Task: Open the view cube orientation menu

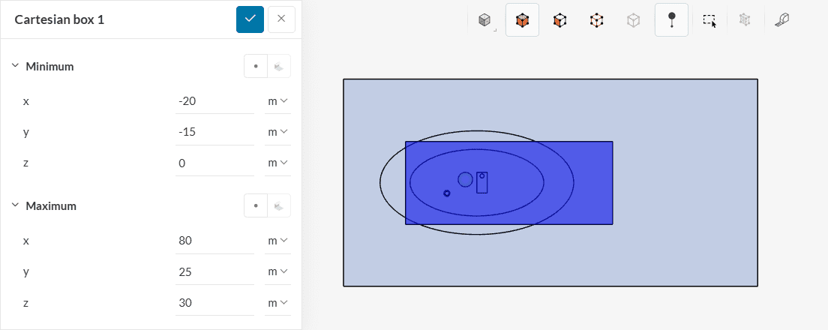Action: tap(485, 20)
